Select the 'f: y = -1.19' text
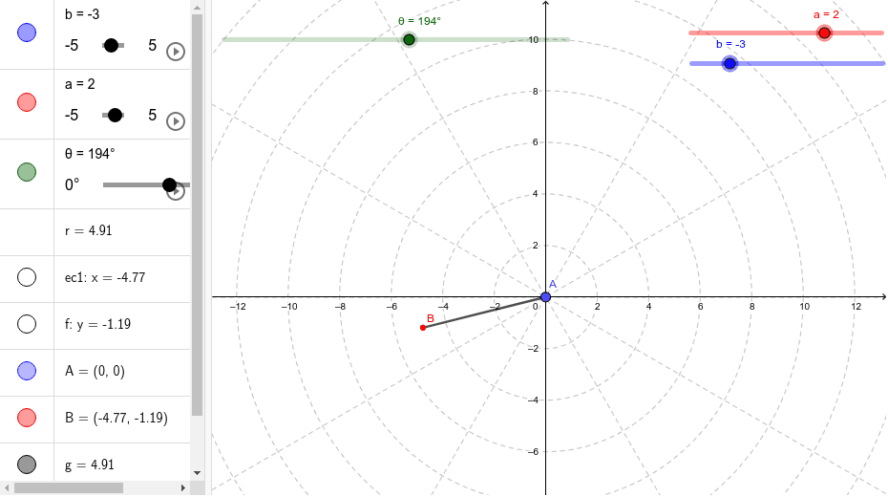Viewport: 888px width, 497px height. pyautogui.click(x=98, y=324)
